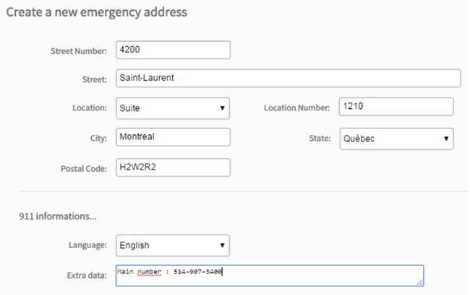
Task: Open the Language dropdown set to English
Action: [173, 245]
